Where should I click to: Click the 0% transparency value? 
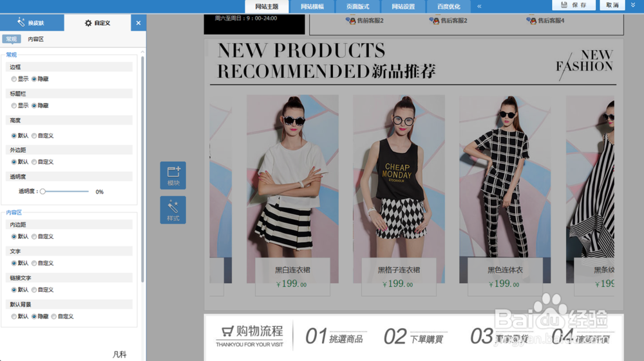(99, 192)
